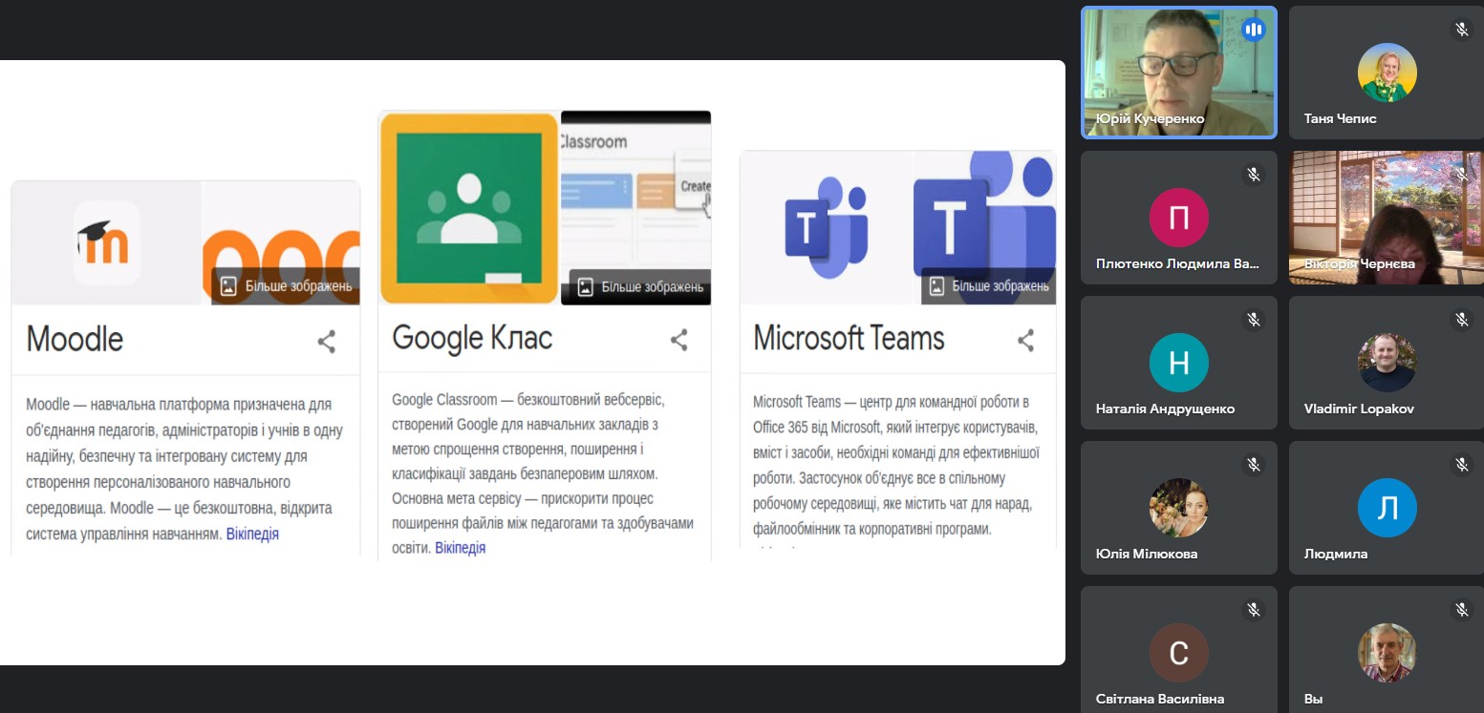Open the Вікіпедія link under Moodle description
The height and width of the screenshot is (713, 1484).
pos(252,534)
